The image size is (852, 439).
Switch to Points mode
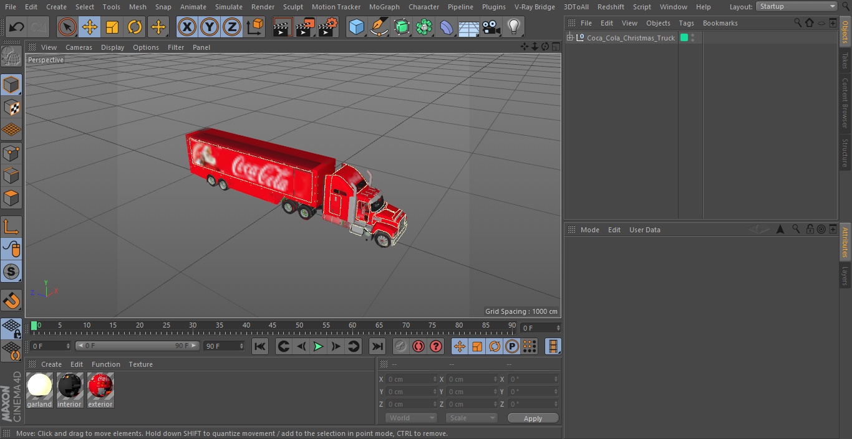click(12, 153)
